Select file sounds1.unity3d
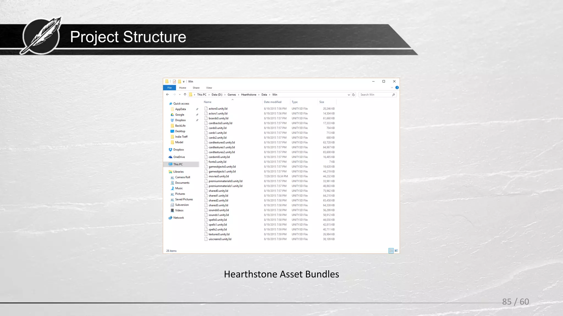563x316 pixels. pos(219,215)
